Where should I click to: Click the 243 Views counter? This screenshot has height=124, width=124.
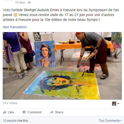(10, 103)
